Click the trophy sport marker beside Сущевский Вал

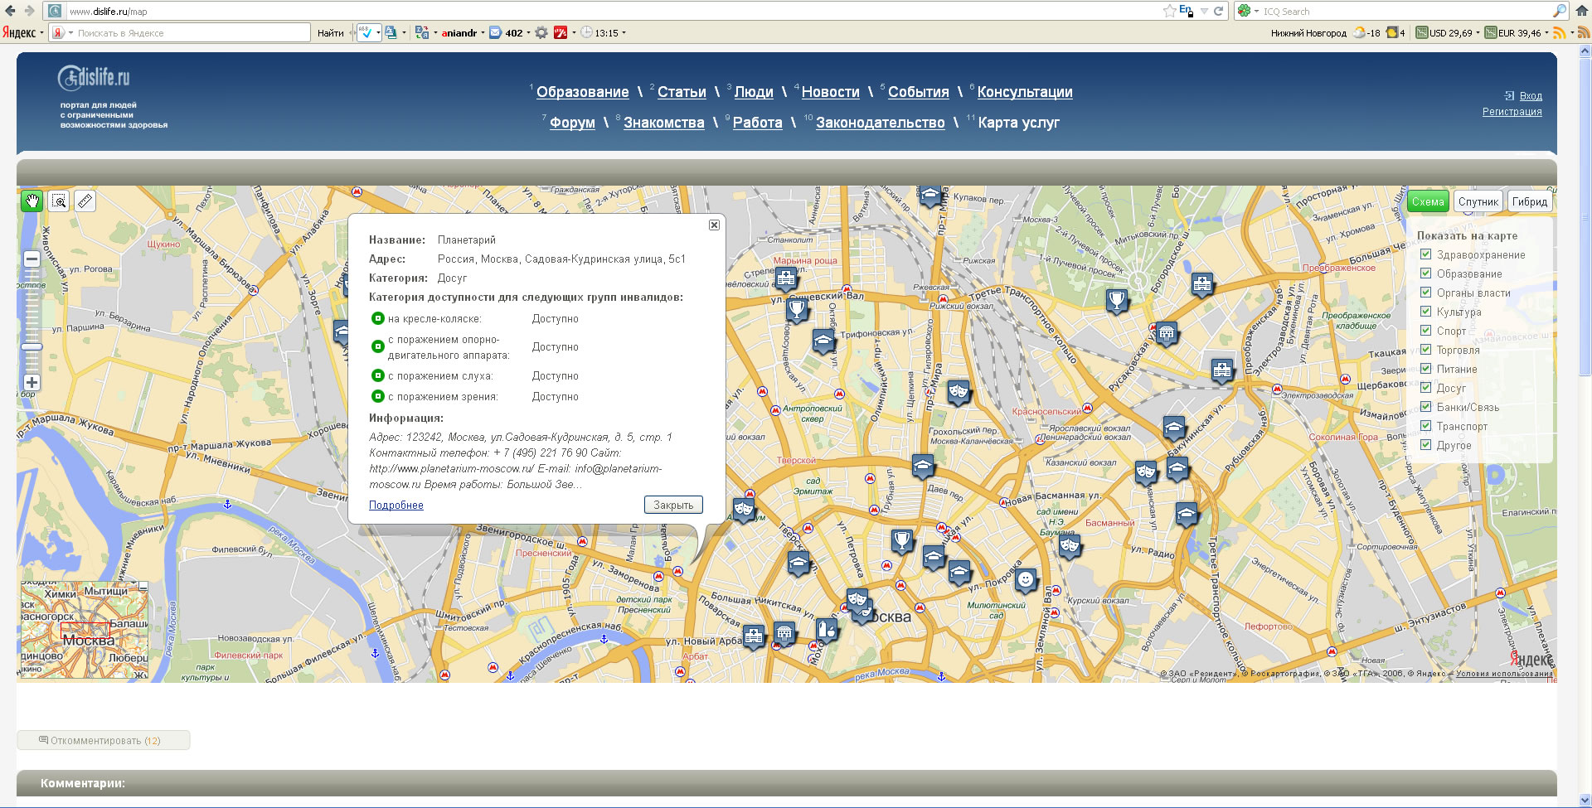click(796, 310)
